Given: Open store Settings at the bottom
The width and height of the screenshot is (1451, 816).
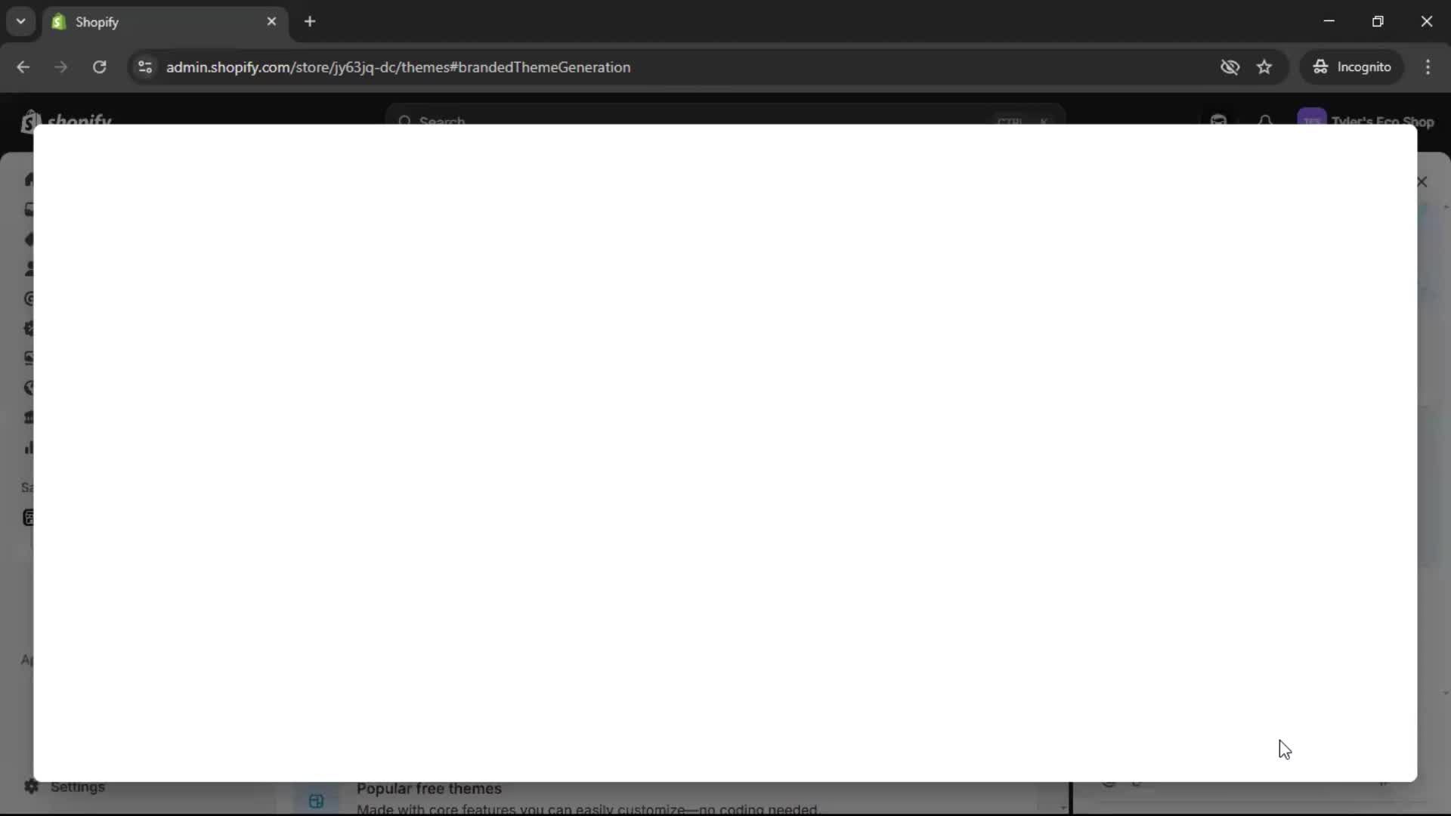Looking at the screenshot, I should pyautogui.click(x=78, y=787).
